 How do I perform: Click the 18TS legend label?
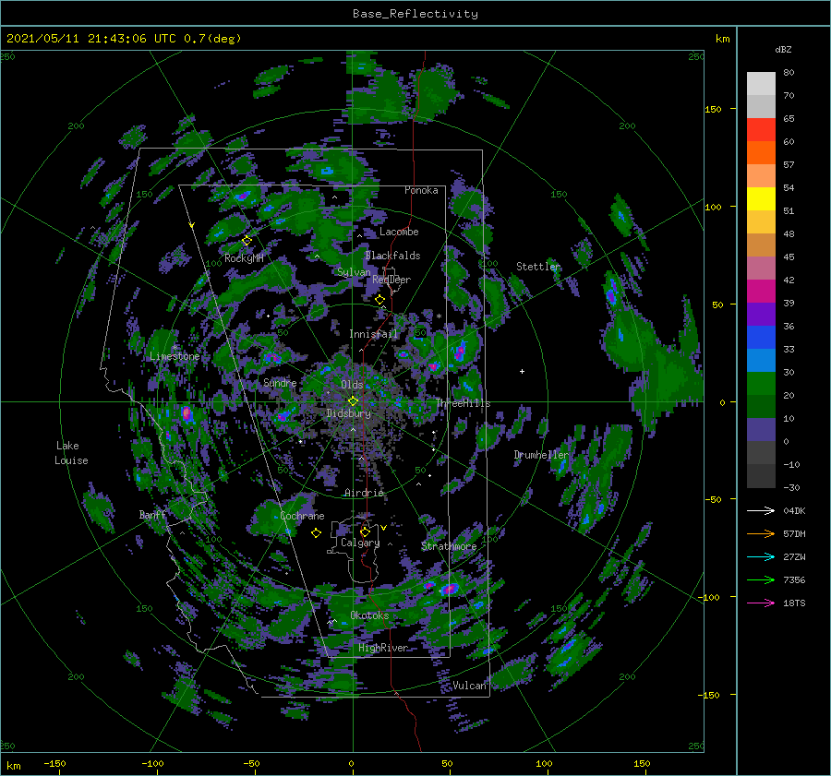coord(794,603)
